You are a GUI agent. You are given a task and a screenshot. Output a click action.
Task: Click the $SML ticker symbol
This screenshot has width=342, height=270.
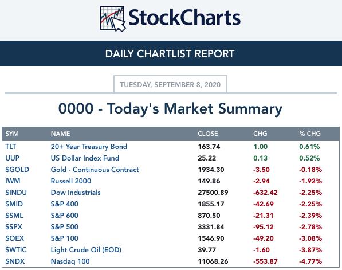coord(14,216)
